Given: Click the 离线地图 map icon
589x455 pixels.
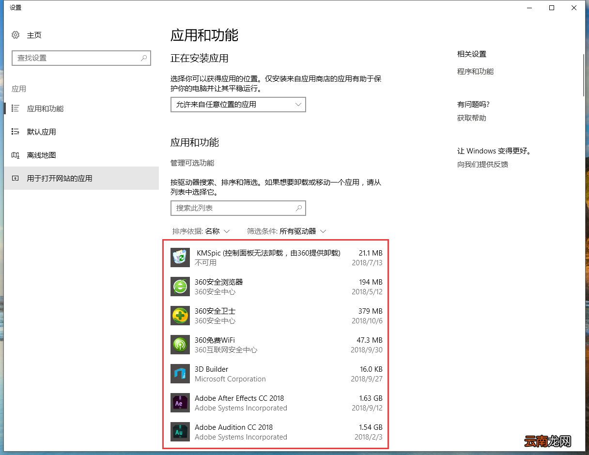Looking at the screenshot, I should [15, 155].
